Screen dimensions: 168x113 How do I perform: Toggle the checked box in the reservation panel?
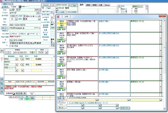(52, 12)
